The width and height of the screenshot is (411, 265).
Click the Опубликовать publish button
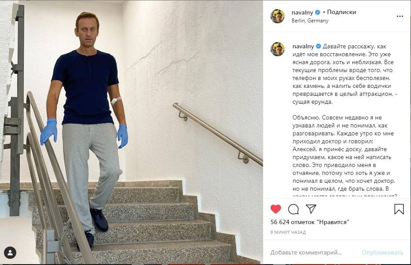click(382, 252)
